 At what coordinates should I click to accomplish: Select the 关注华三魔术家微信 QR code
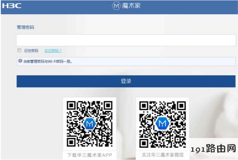pyautogui.click(x=163, y=124)
